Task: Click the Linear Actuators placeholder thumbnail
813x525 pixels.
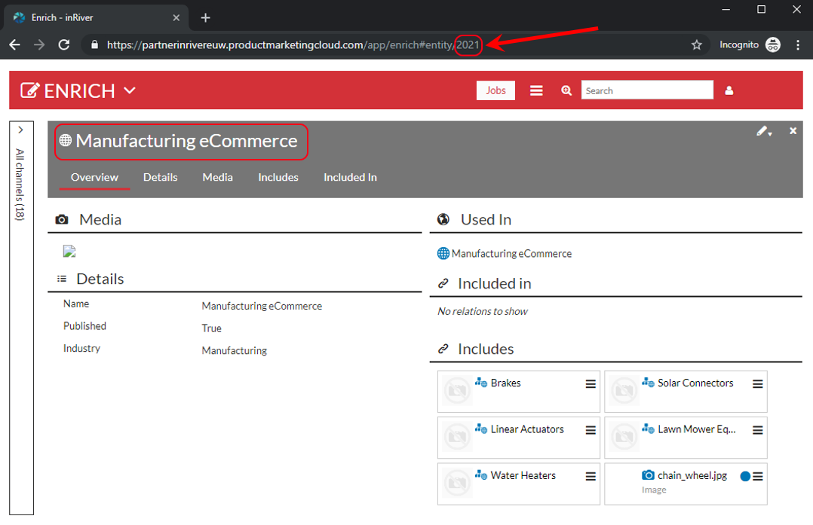Action: point(457,438)
